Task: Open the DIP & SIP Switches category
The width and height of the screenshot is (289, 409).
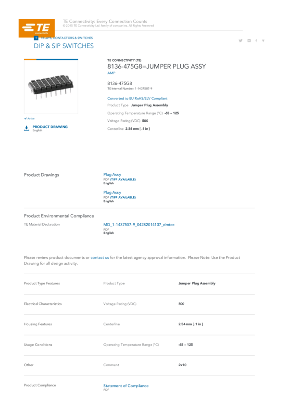Action: click(63, 46)
